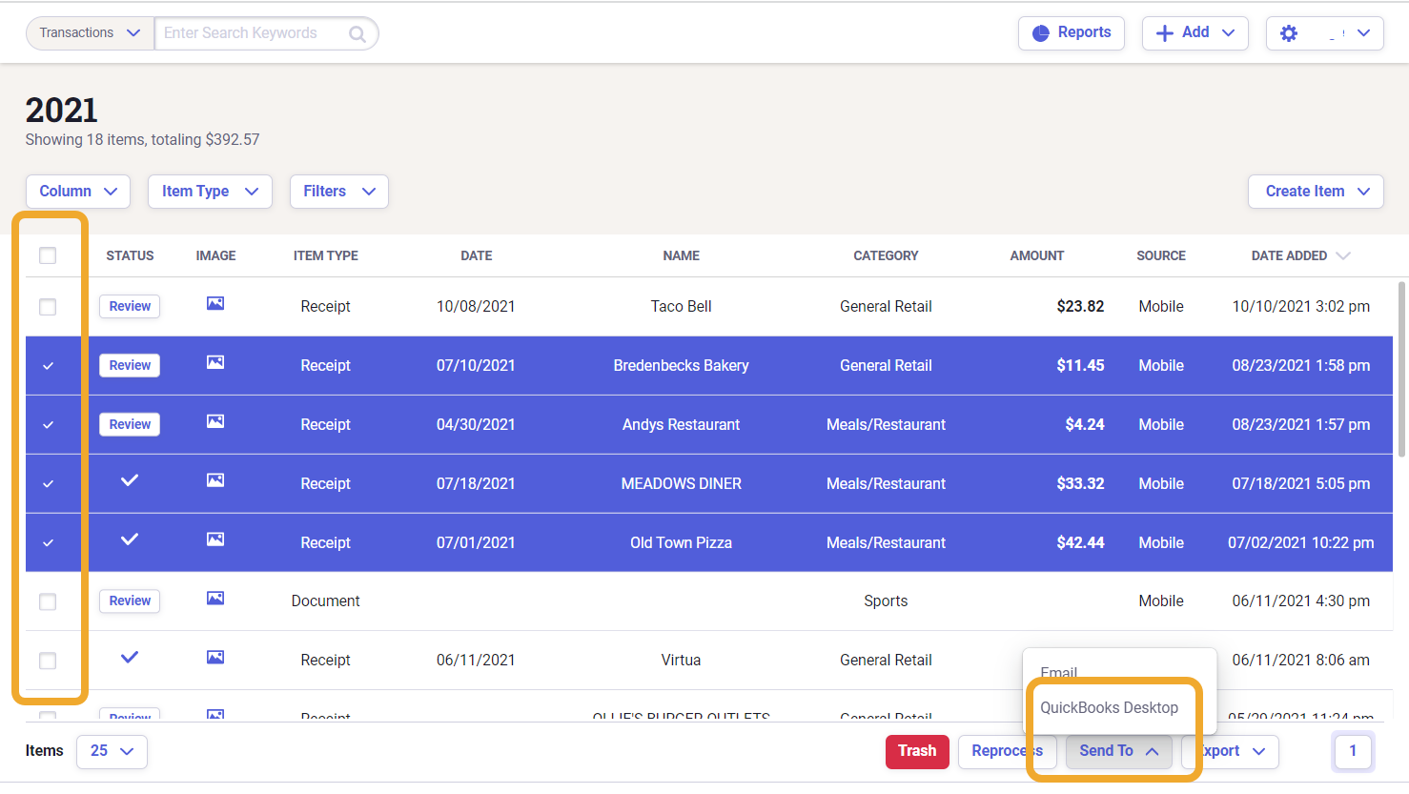Click the Enter Search Keywords field
Image resolution: width=1409 pixels, height=794 pixels.
click(x=248, y=33)
